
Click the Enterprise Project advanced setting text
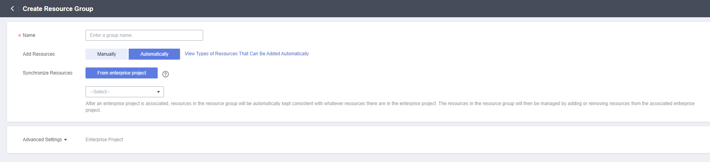coord(104,140)
